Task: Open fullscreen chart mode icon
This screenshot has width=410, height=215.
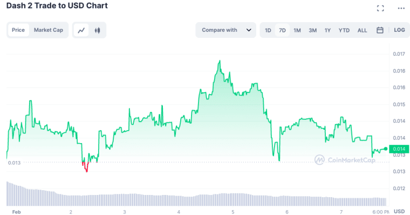Action: click(380, 9)
